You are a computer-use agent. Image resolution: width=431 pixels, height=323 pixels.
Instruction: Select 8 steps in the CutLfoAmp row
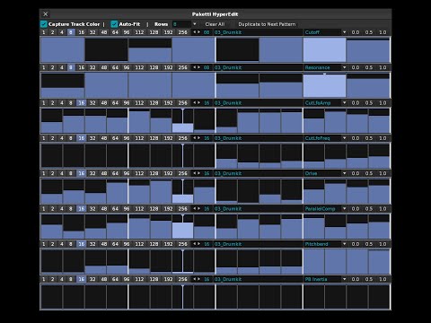pyautogui.click(x=71, y=103)
